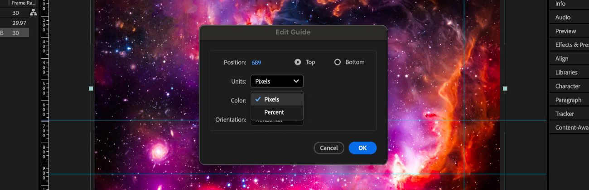Choose Percent from the units list
The width and height of the screenshot is (589, 190).
click(x=277, y=112)
